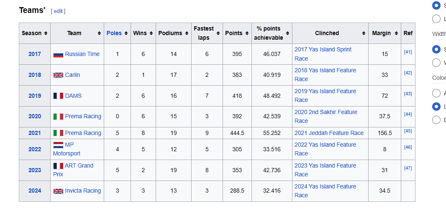
Task: Open the Poles header link
Action: point(114,33)
